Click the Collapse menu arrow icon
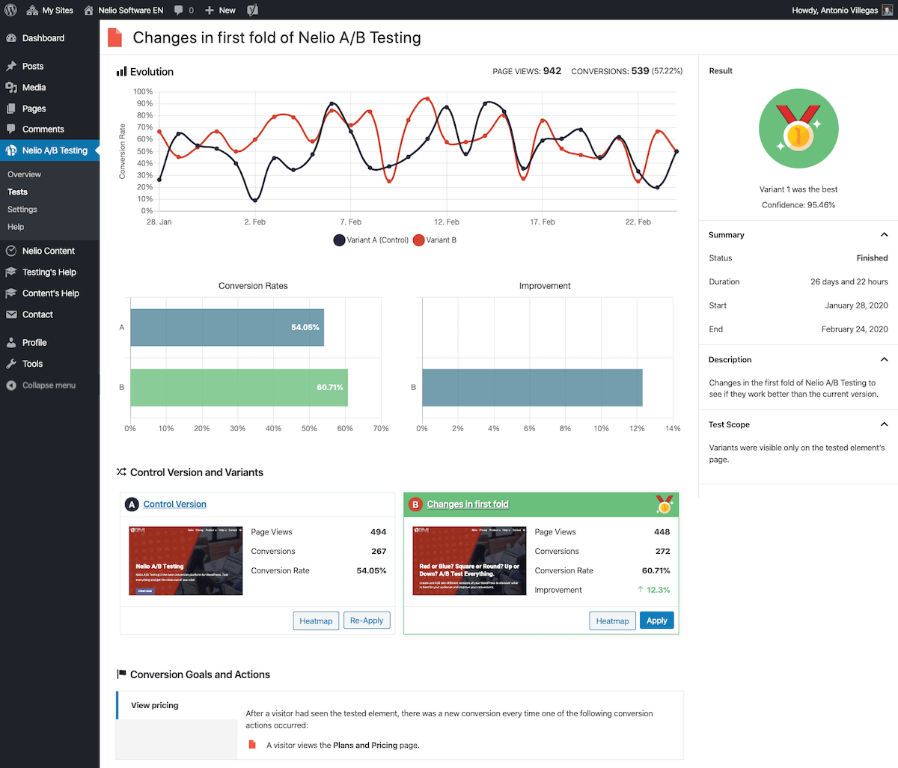This screenshot has height=768, width=898. [11, 385]
